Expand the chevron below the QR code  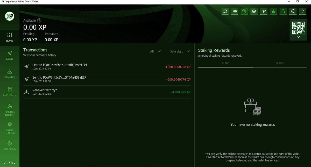coord(298,37)
